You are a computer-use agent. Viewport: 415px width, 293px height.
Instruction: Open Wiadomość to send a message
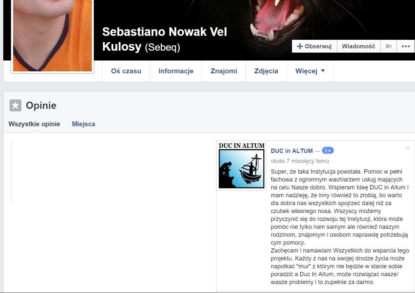[358, 46]
